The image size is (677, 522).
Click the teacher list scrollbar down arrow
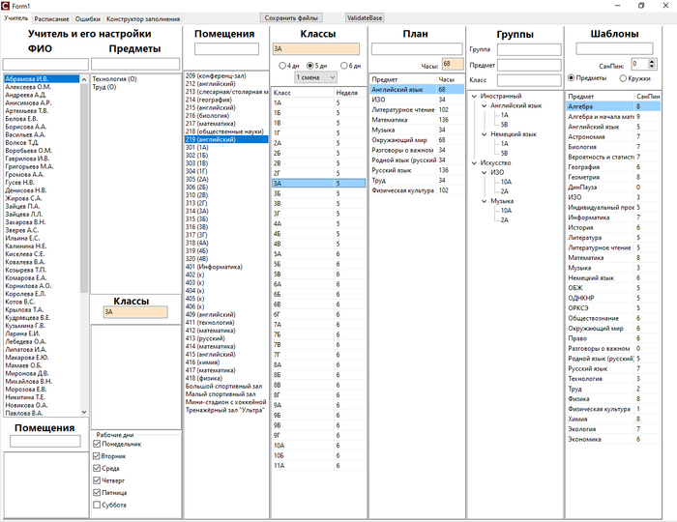click(x=84, y=412)
